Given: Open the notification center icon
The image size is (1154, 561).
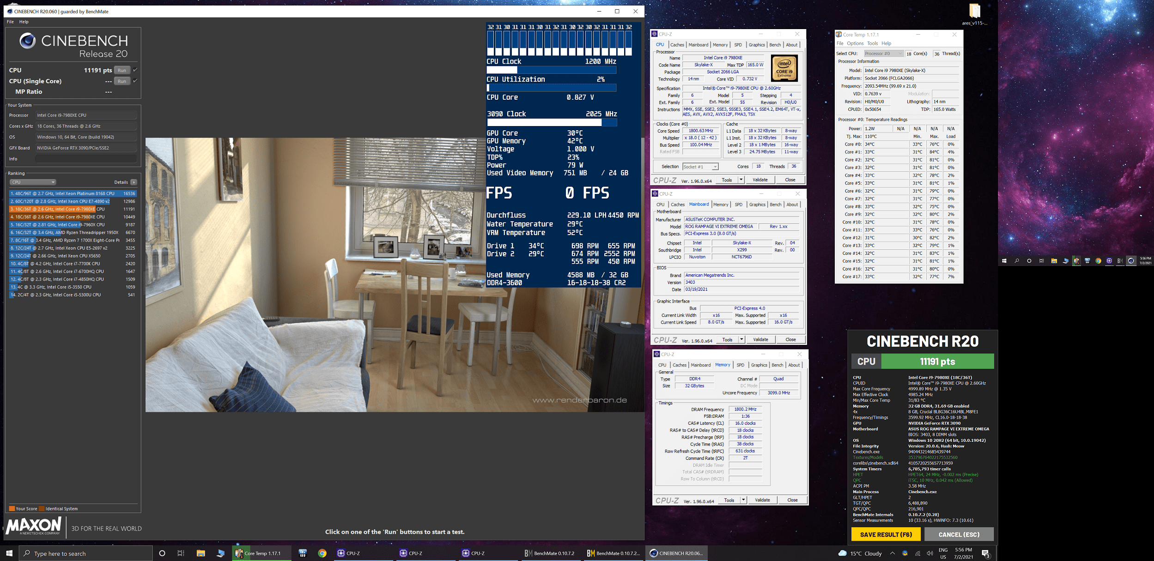Looking at the screenshot, I should 985,553.
